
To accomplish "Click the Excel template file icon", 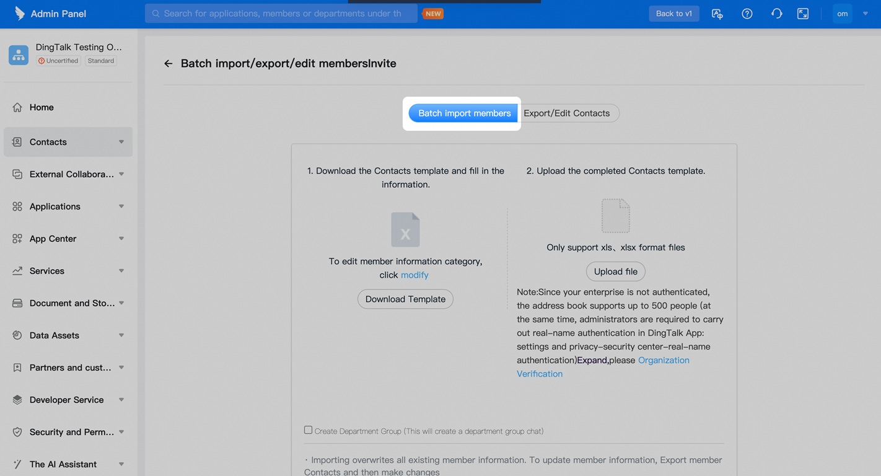I will pyautogui.click(x=405, y=229).
